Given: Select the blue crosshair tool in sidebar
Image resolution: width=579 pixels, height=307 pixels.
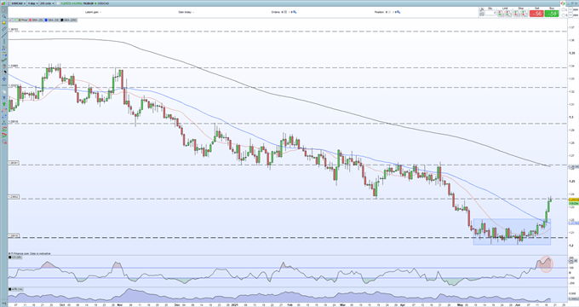Looking at the screenshot, I should click(4, 78).
